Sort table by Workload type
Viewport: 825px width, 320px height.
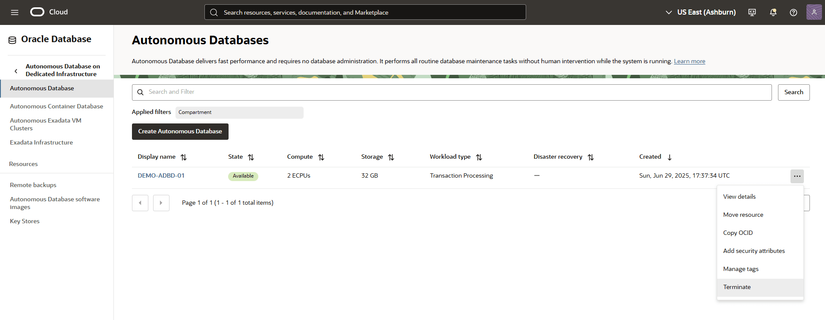pyautogui.click(x=479, y=157)
